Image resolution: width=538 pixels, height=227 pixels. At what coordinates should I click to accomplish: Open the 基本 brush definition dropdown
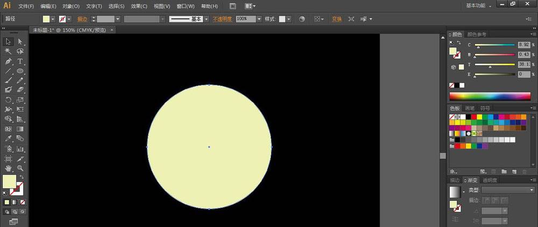click(206, 19)
